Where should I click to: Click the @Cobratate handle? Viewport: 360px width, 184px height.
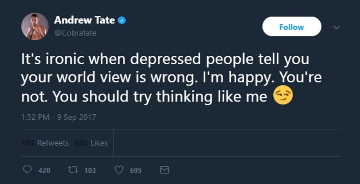tap(75, 33)
